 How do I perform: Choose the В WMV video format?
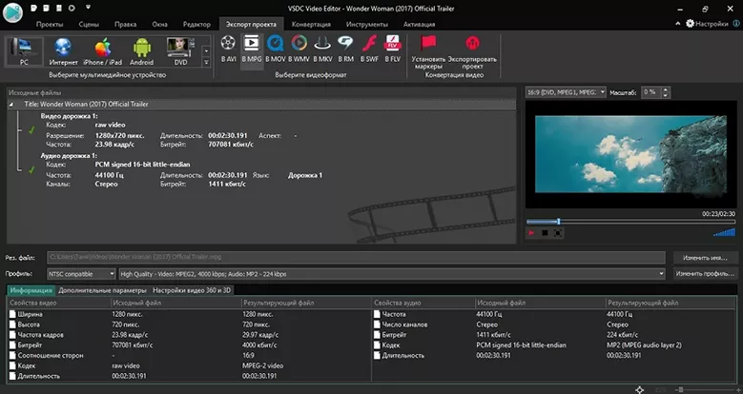(299, 49)
